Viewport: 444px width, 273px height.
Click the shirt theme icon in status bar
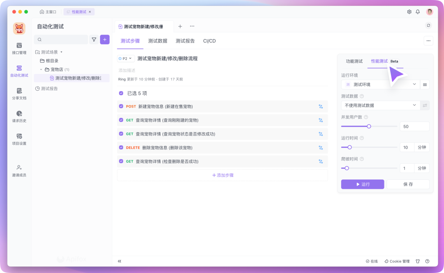418,261
